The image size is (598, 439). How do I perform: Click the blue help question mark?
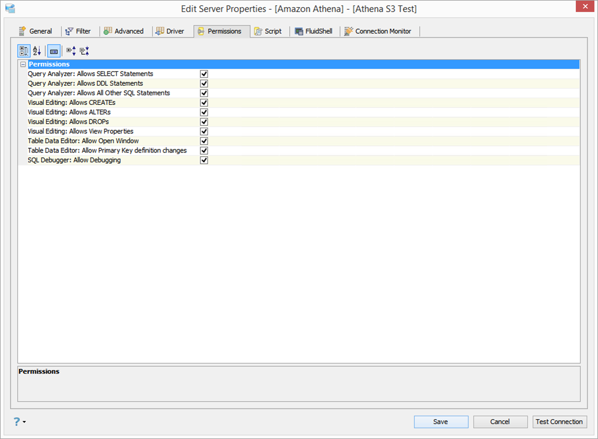click(x=17, y=422)
